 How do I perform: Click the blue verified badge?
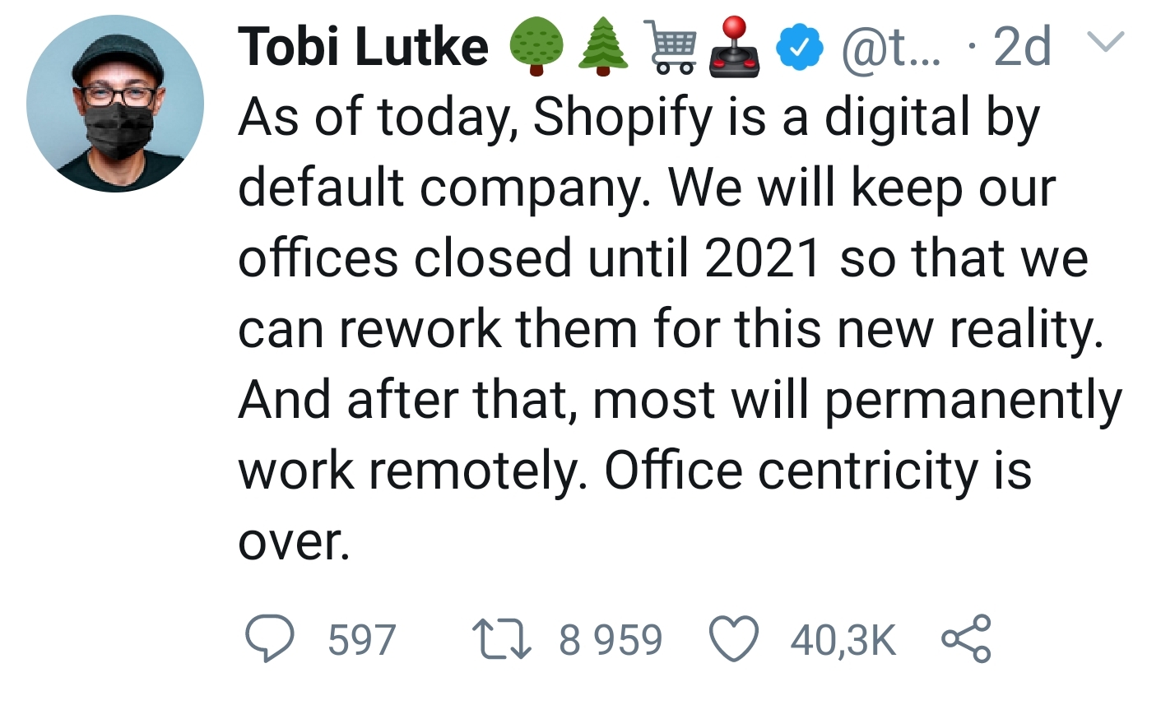[800, 47]
